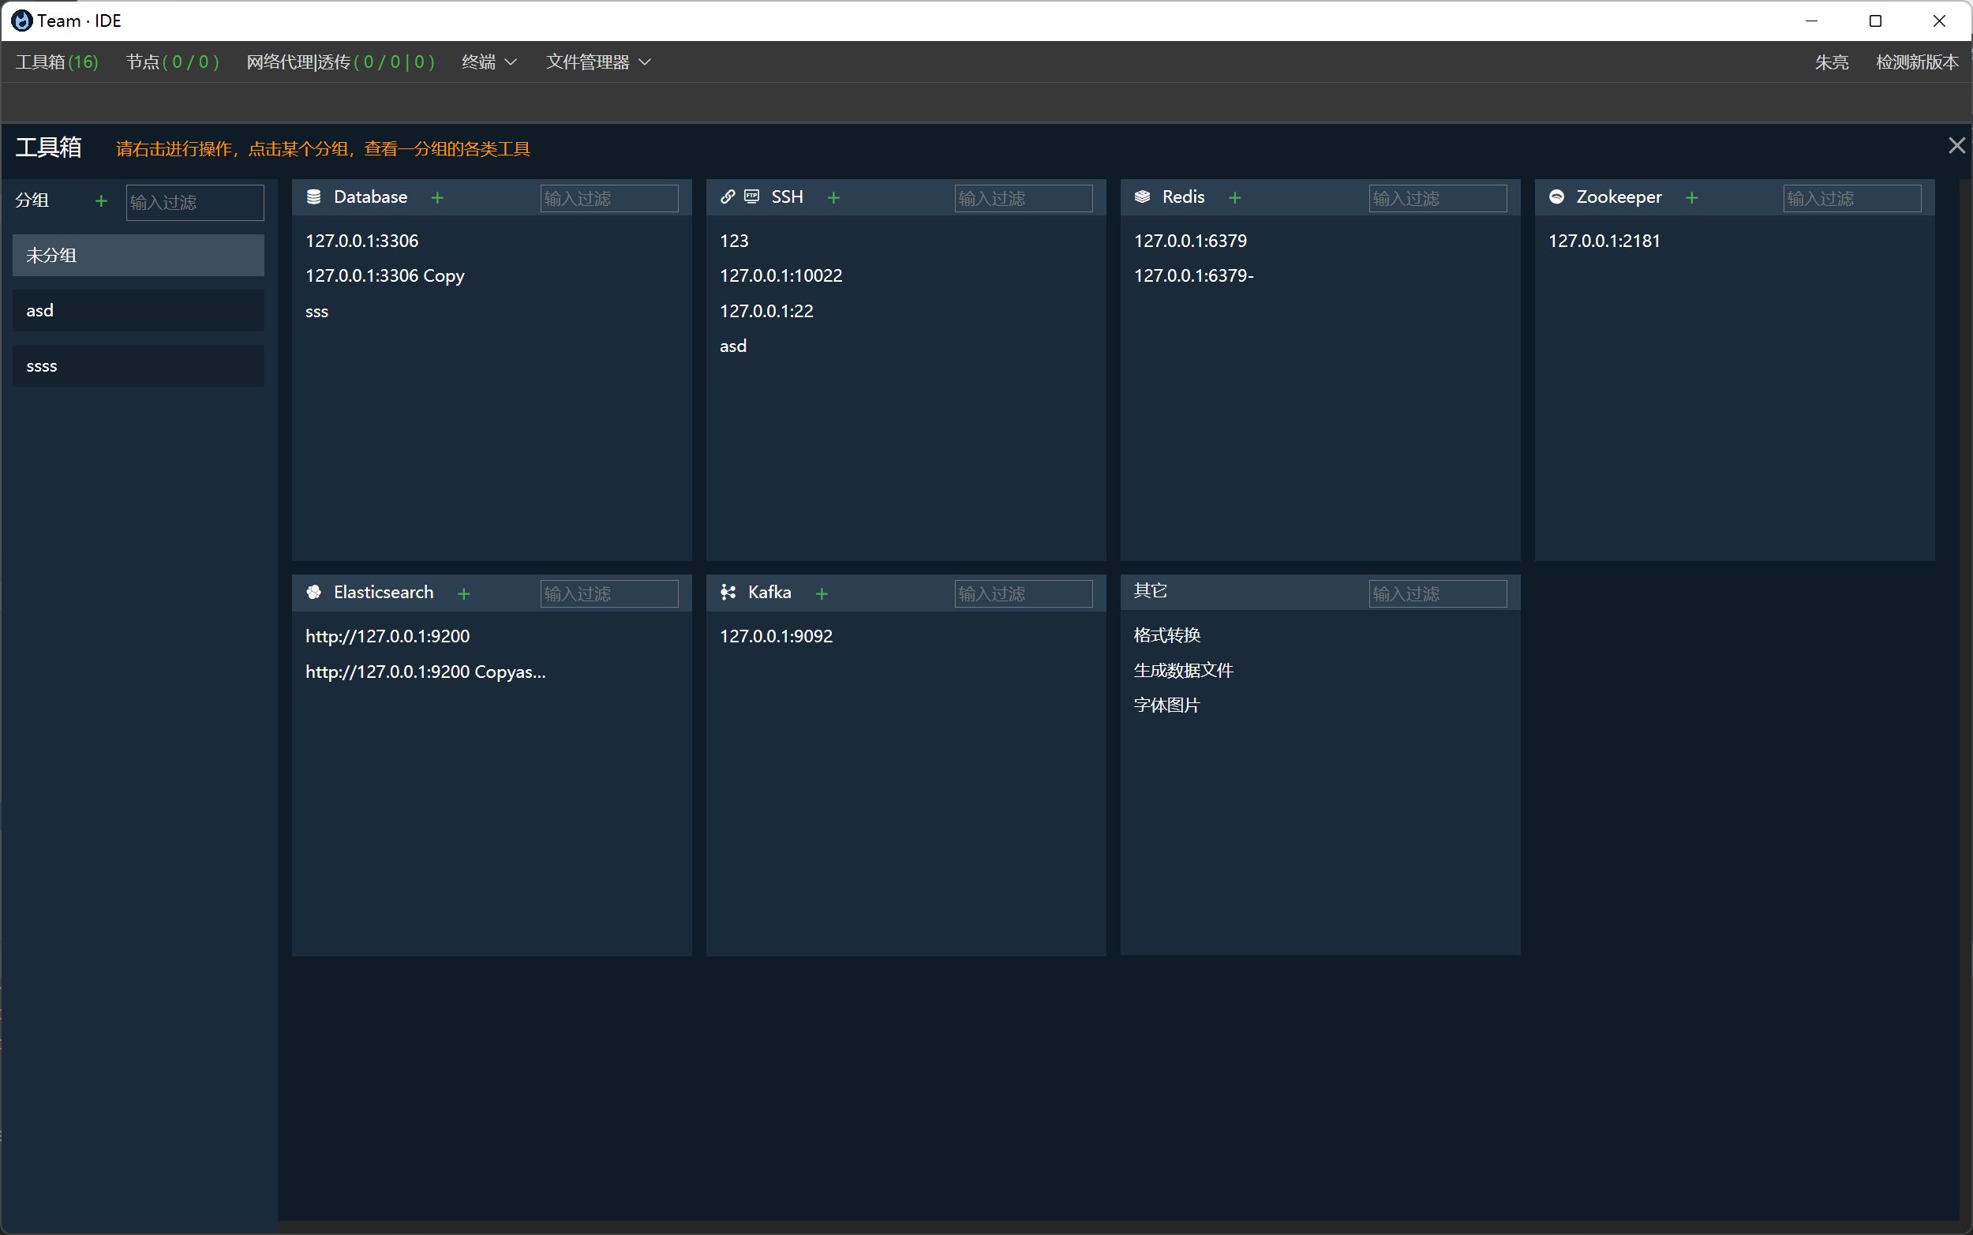The image size is (1973, 1235).
Task: Click the Database panel icon
Action: [x=313, y=196]
